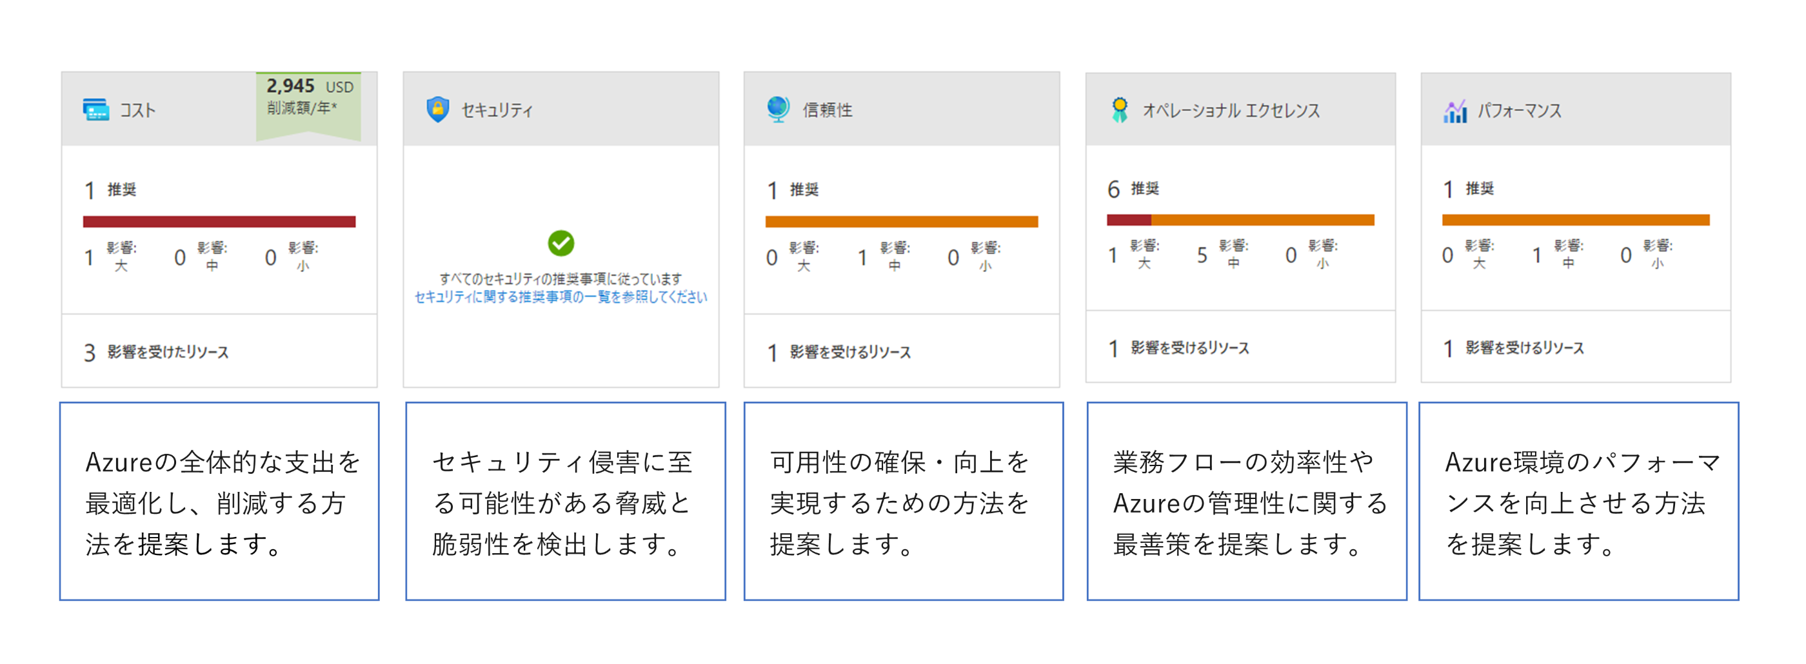Click the orange progress bar on the reliability card

[x=902, y=220]
